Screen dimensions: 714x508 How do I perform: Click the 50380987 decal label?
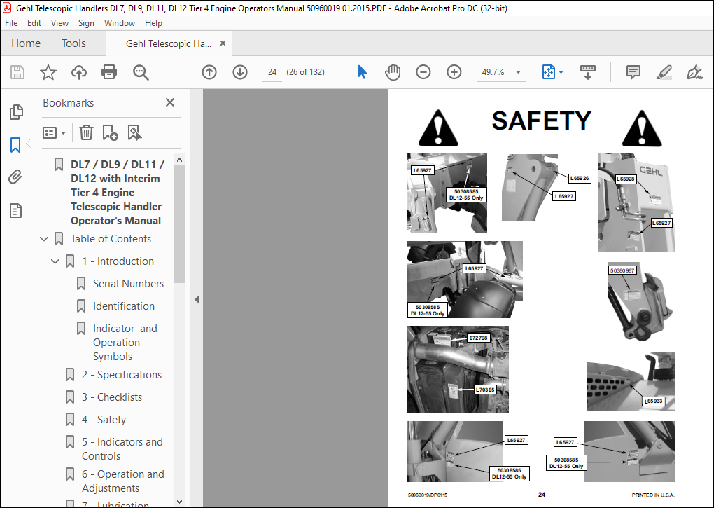tap(622, 270)
